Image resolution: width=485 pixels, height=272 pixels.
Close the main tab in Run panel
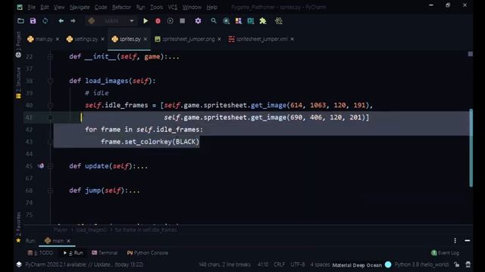coord(69,241)
